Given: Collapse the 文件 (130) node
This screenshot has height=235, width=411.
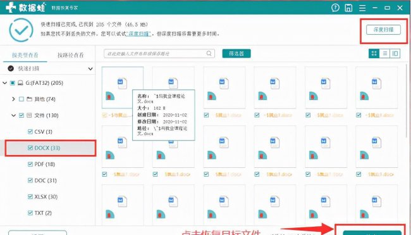Looking at the screenshot, I should 13,115.
